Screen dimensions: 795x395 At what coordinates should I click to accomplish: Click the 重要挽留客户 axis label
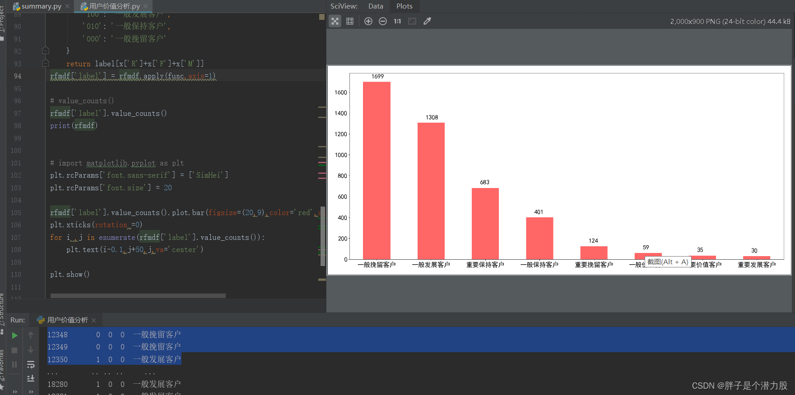(594, 265)
